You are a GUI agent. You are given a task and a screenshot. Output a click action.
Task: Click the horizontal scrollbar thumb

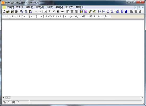[x=8, y=98]
